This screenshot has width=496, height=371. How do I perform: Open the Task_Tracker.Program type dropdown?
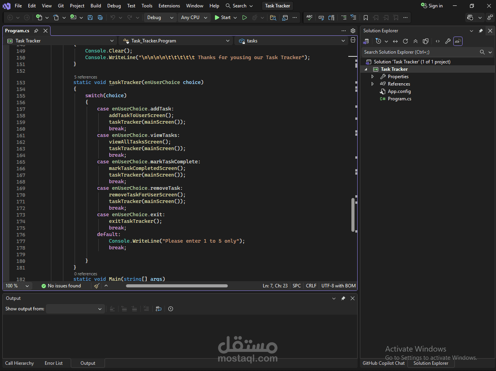point(176,41)
